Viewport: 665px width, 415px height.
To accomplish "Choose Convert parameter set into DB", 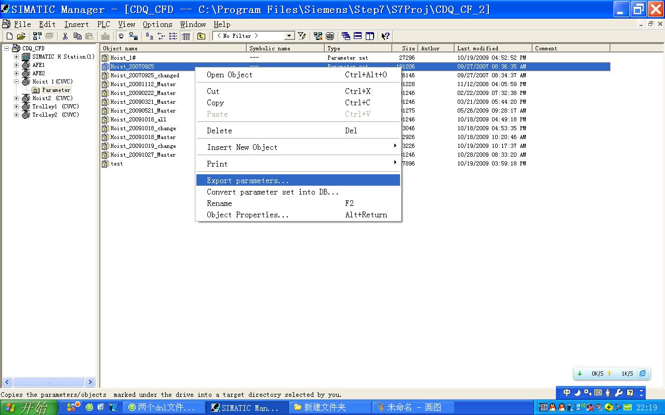I will point(298,192).
